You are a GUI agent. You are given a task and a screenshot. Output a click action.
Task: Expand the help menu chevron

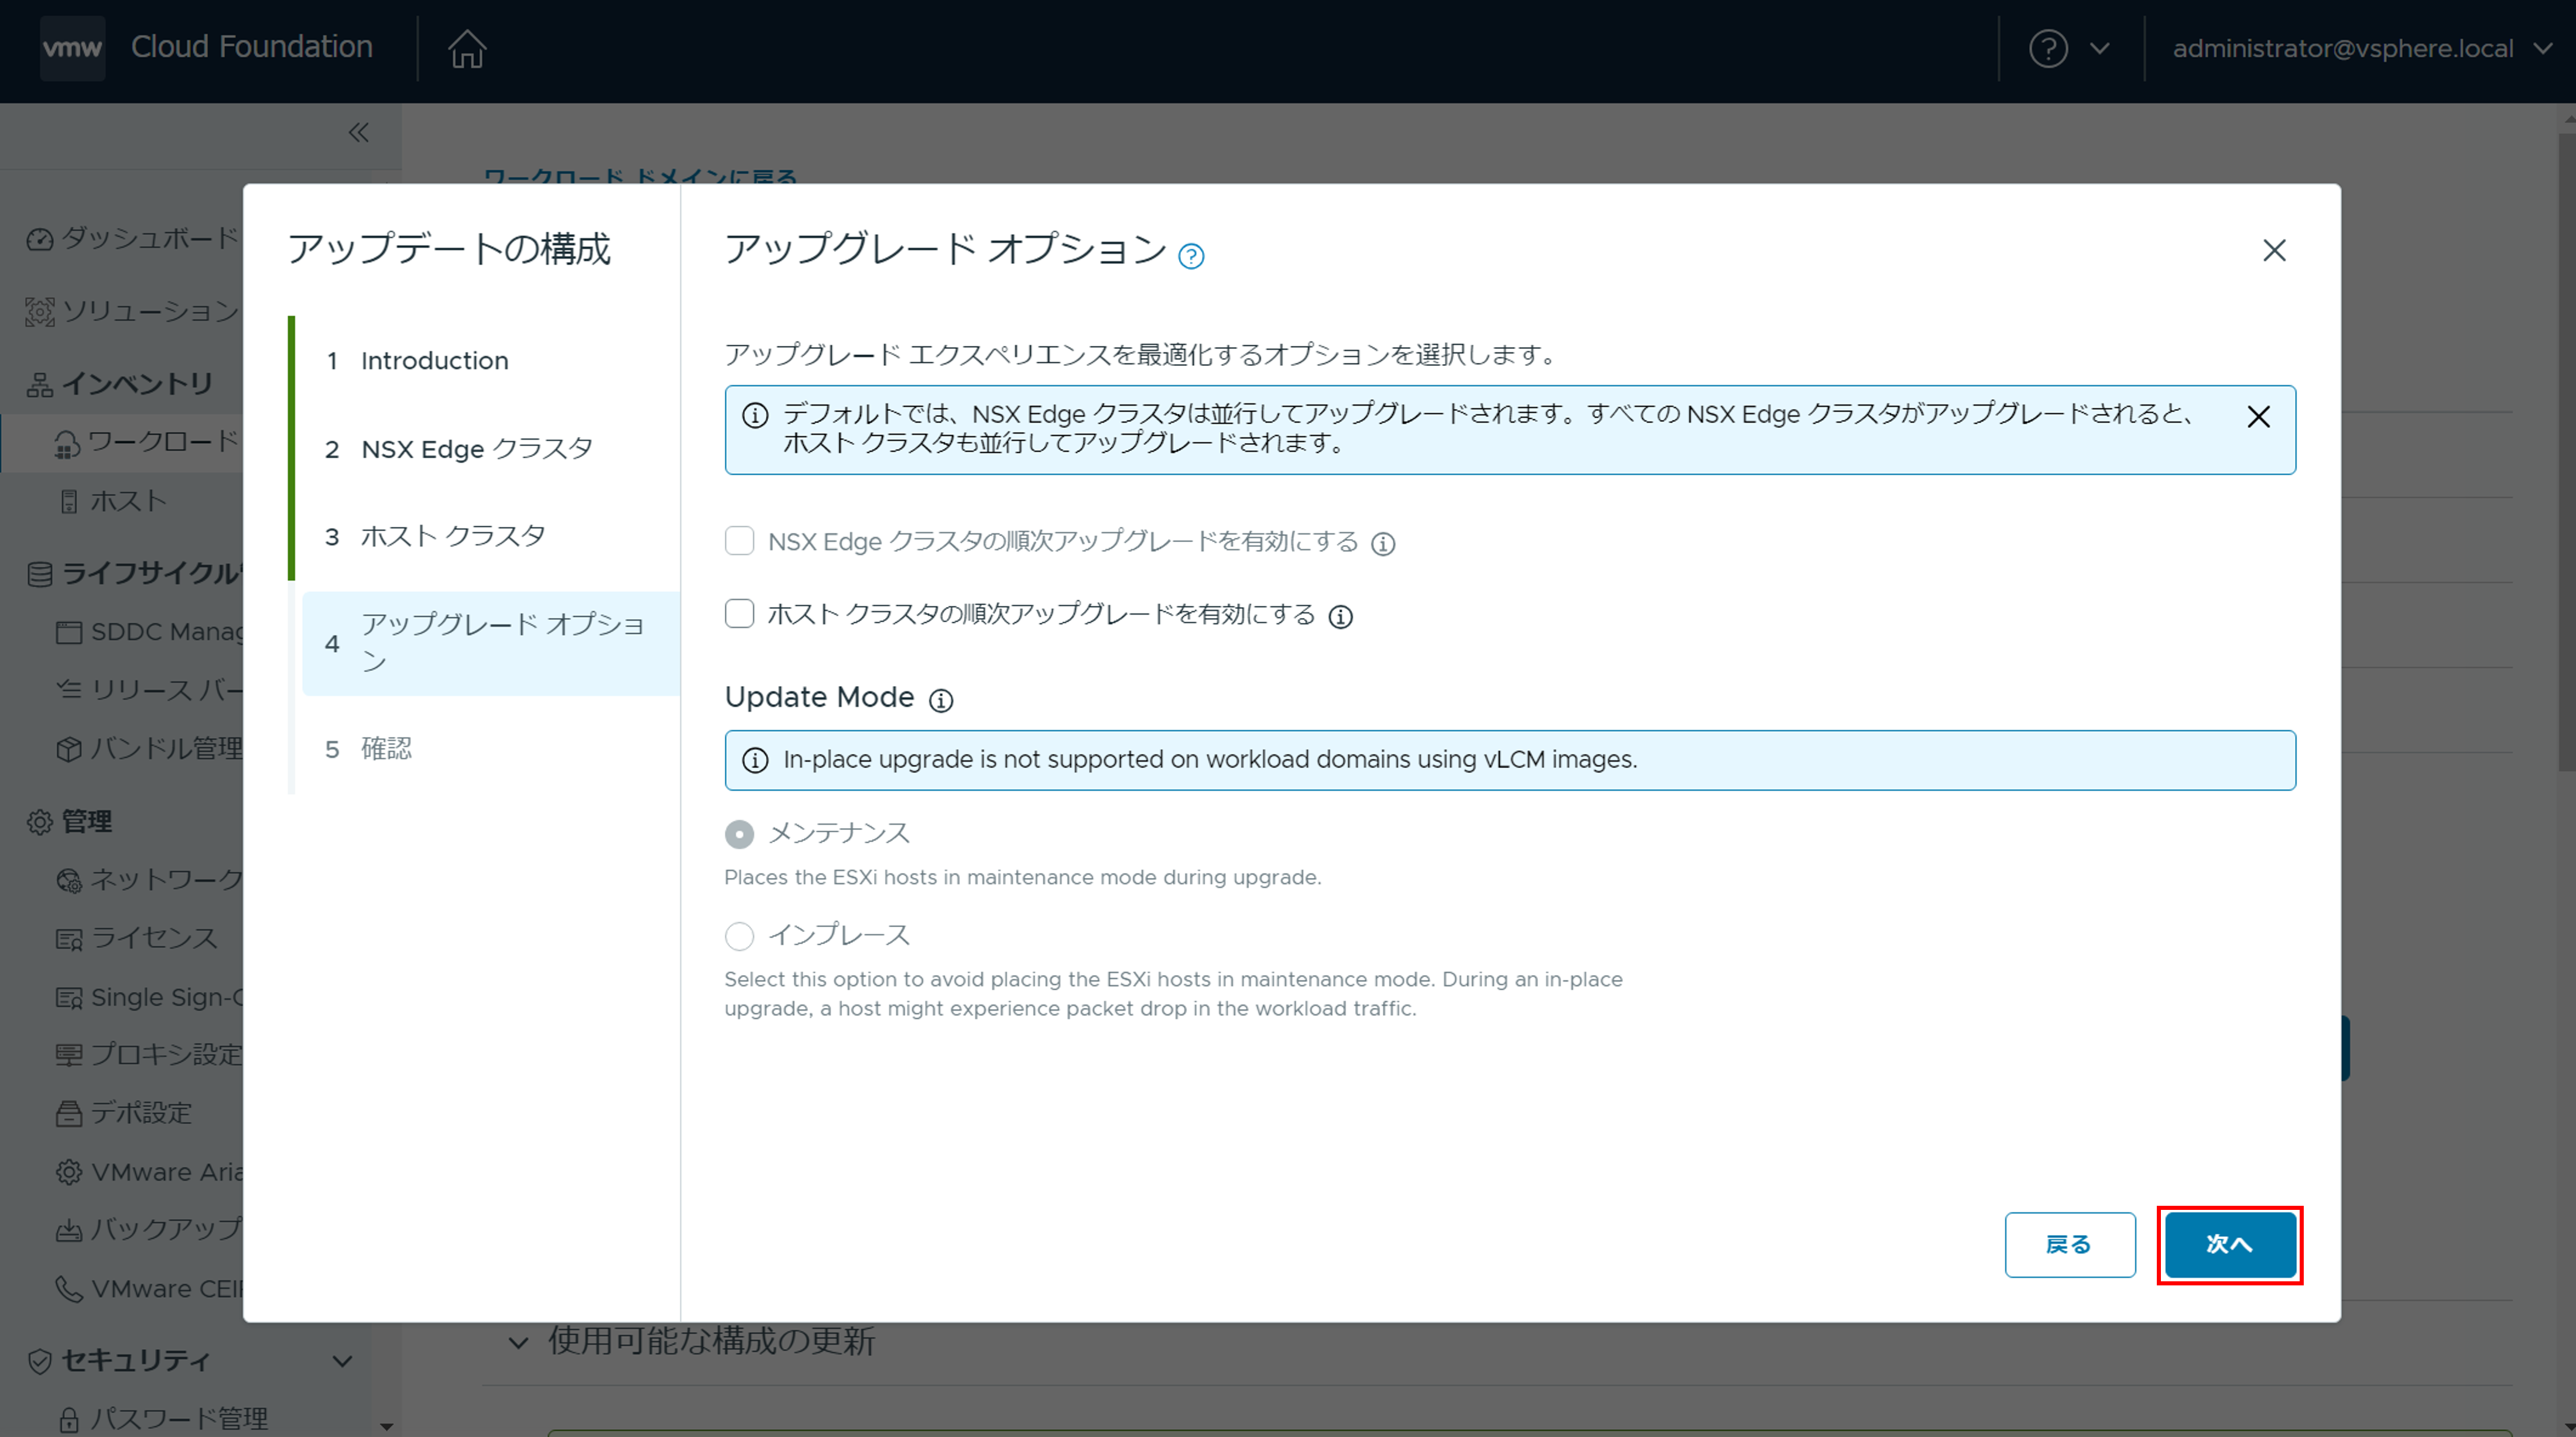click(2100, 48)
